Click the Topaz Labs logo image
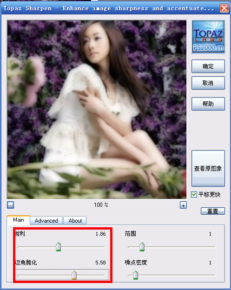Image resolution: width=231 pixels, height=290 pixels. click(x=208, y=37)
